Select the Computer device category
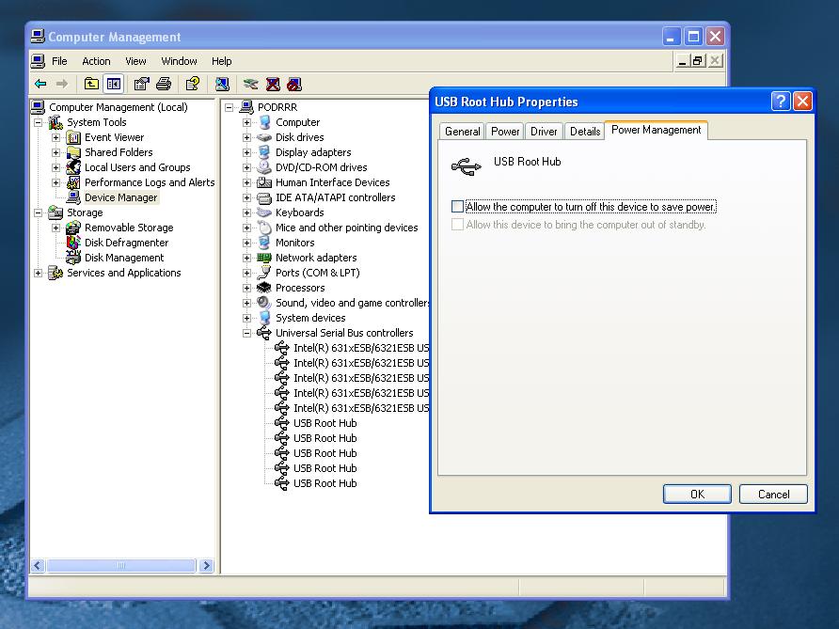 point(297,122)
